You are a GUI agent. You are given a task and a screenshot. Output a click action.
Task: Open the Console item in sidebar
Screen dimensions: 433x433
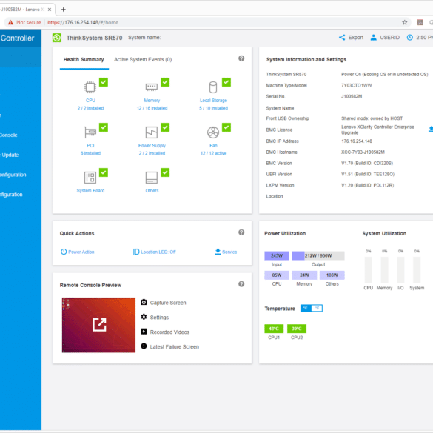tap(9, 135)
